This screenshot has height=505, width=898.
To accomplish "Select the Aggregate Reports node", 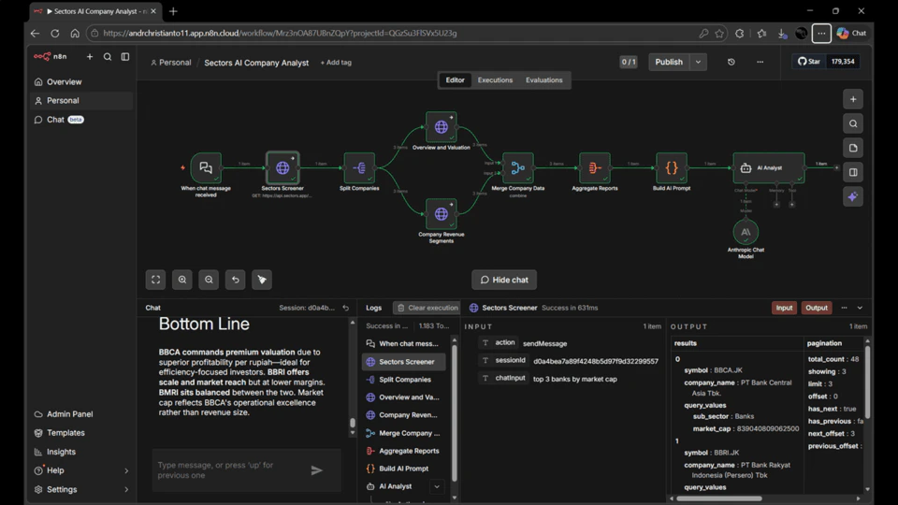I will [595, 167].
